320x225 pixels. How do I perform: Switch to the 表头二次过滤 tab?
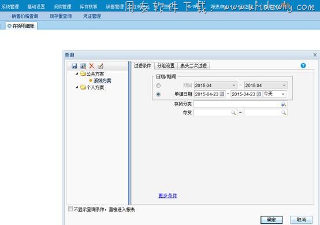194,65
